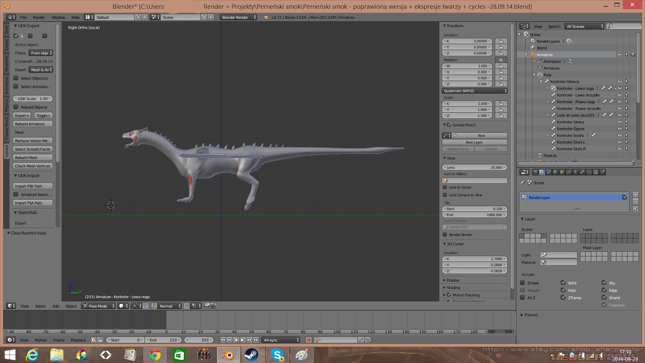Open the World properties tab
The image size is (645, 363).
point(555,172)
